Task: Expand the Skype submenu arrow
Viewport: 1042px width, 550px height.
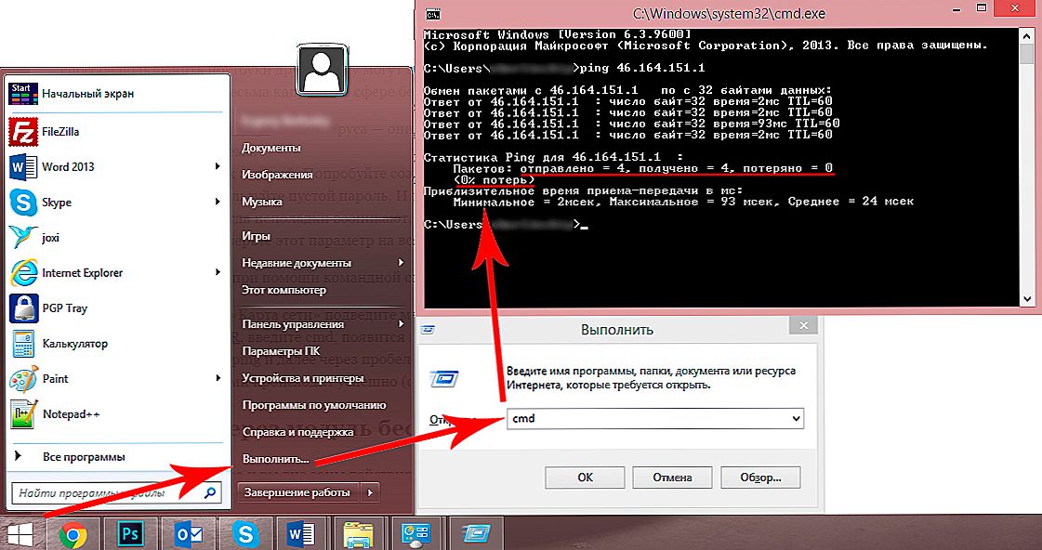Action: coord(218,202)
